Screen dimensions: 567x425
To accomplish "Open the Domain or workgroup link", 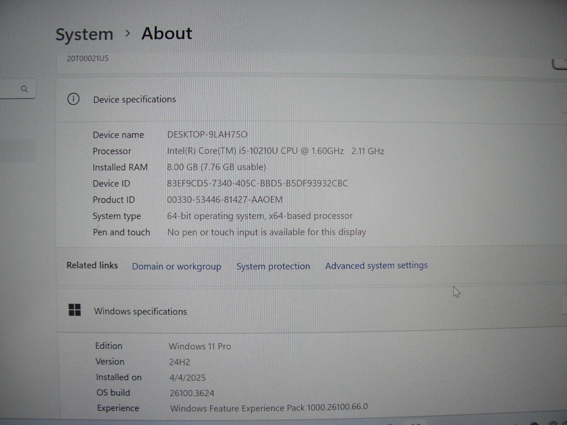I will pyautogui.click(x=176, y=266).
